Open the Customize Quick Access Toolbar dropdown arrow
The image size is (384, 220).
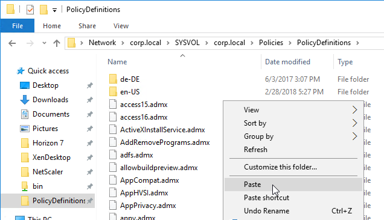coord(54,10)
